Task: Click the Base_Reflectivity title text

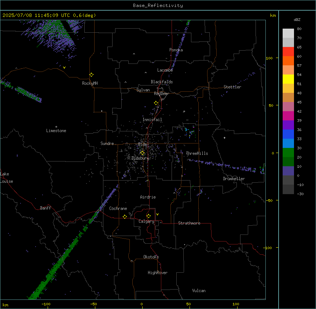Action: pos(158,6)
